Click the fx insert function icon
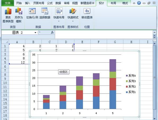158x120 pixels. click(52, 33)
